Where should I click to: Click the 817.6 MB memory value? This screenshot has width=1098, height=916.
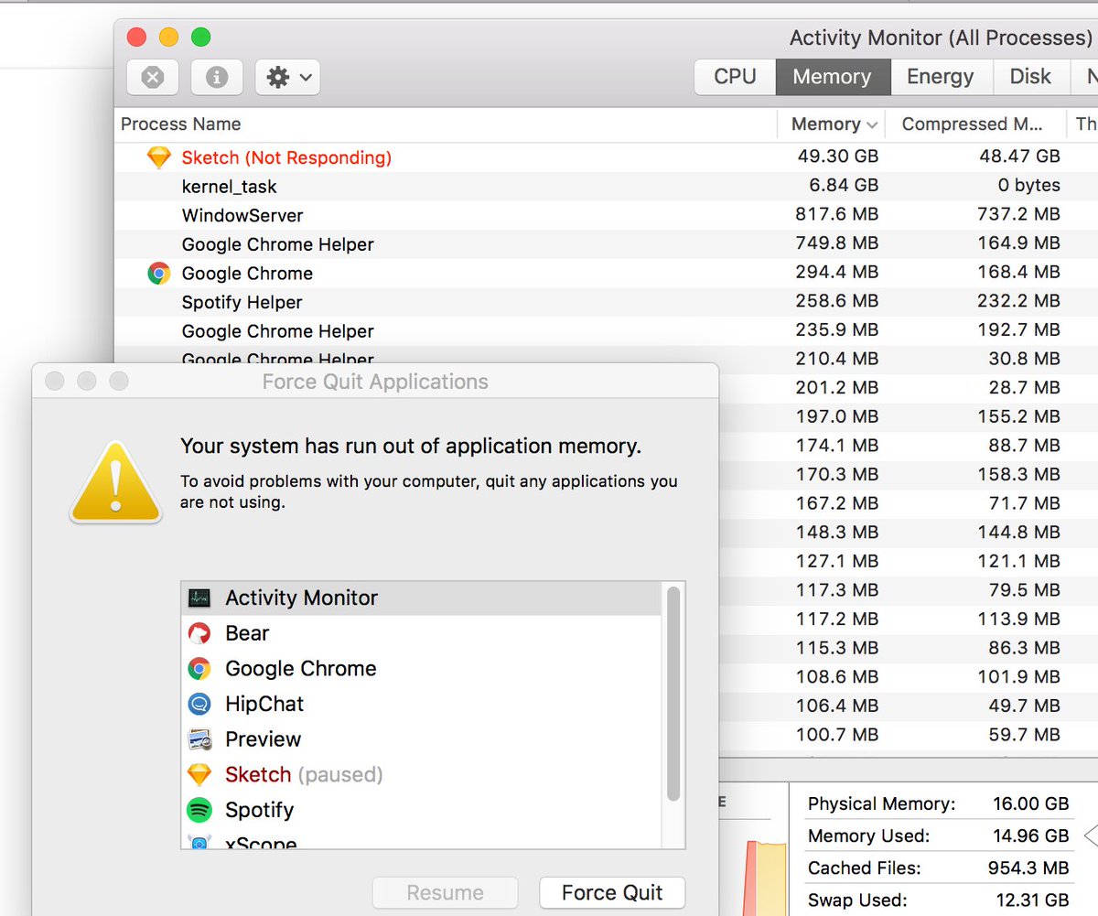click(836, 215)
